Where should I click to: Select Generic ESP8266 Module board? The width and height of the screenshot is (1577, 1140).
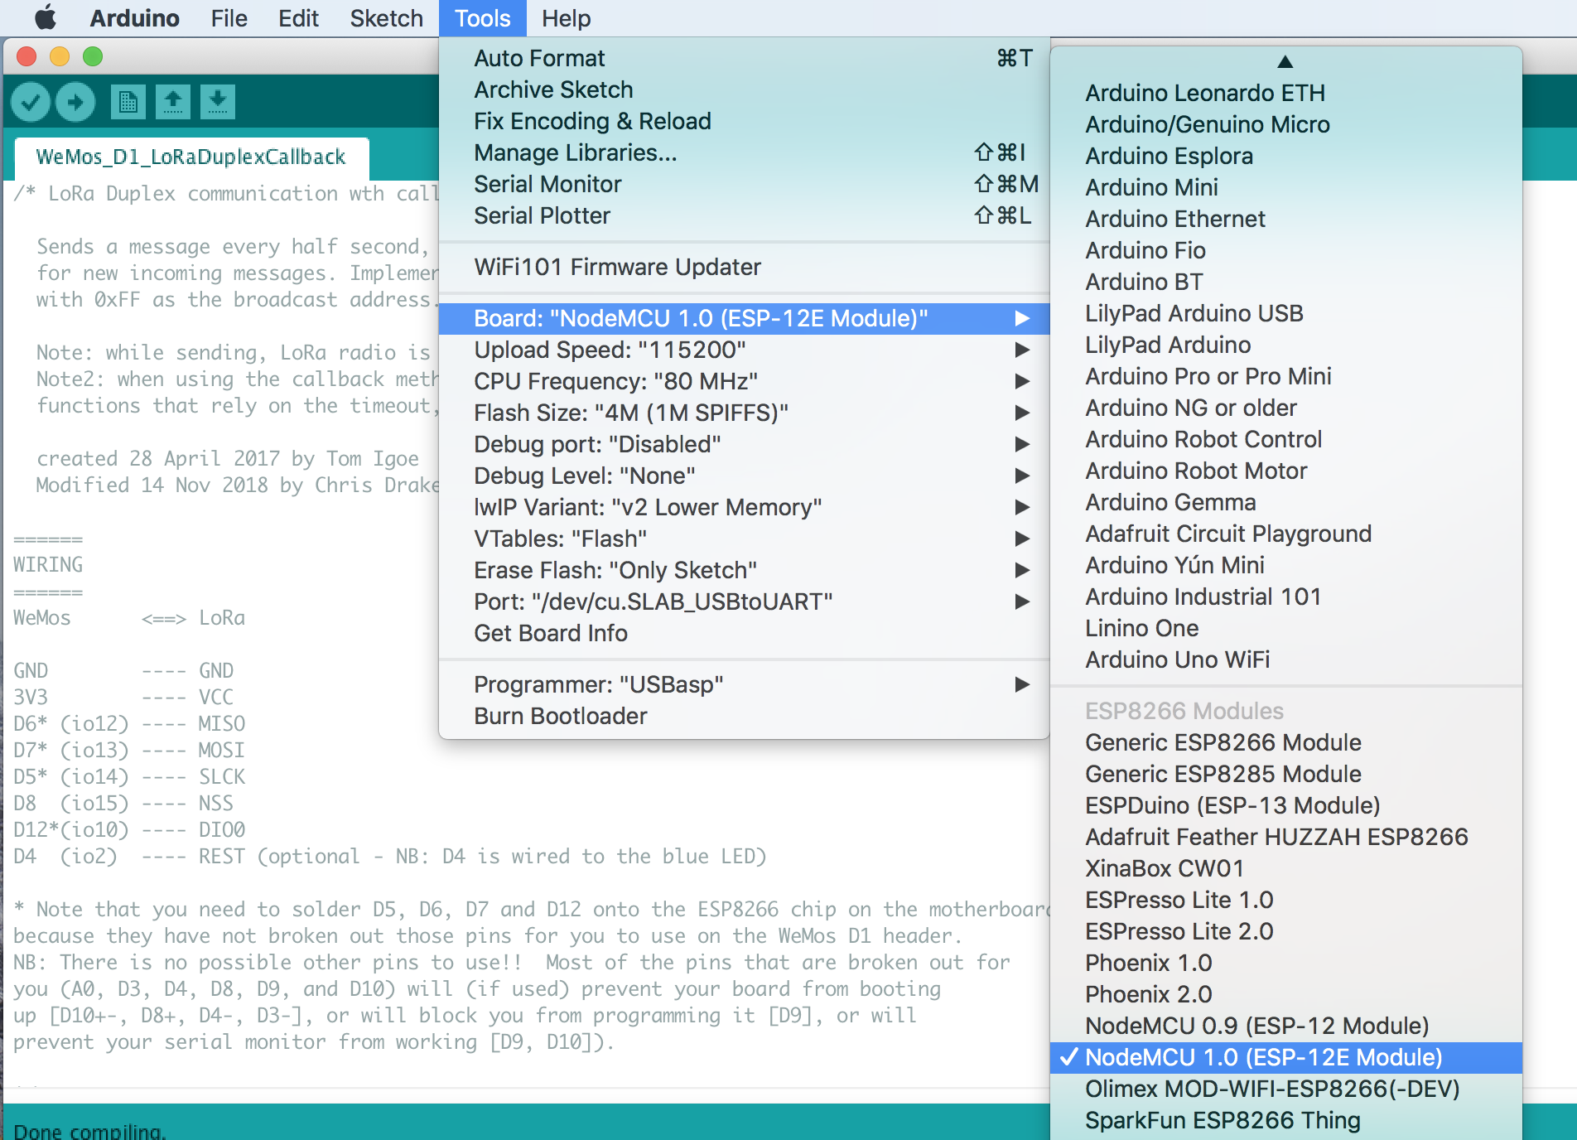(x=1286, y=742)
